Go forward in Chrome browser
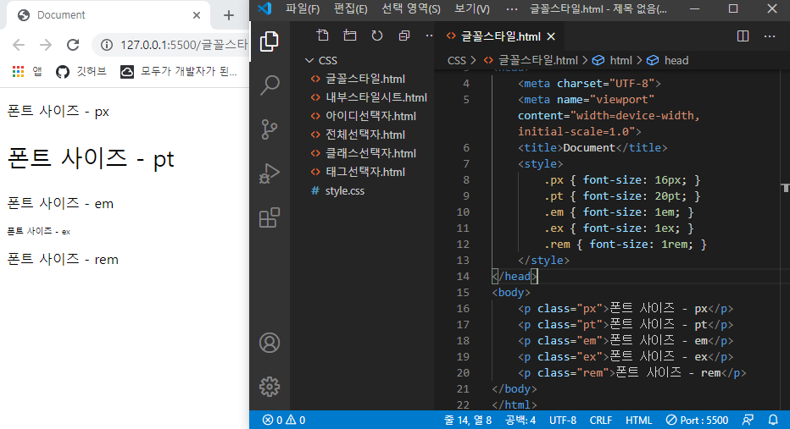This screenshot has width=790, height=429. (x=46, y=45)
